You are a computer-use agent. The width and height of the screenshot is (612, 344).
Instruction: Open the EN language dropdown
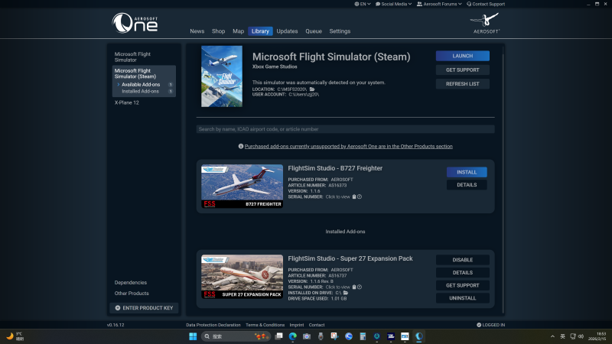click(363, 4)
